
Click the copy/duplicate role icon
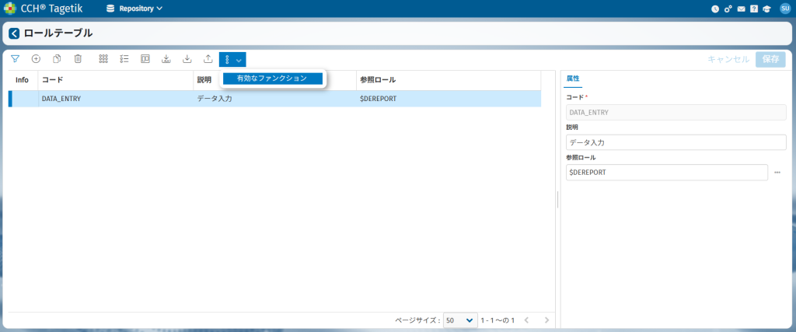(x=57, y=59)
